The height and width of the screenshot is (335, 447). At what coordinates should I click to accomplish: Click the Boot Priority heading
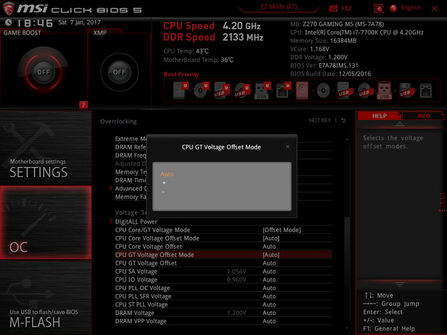[x=181, y=74]
